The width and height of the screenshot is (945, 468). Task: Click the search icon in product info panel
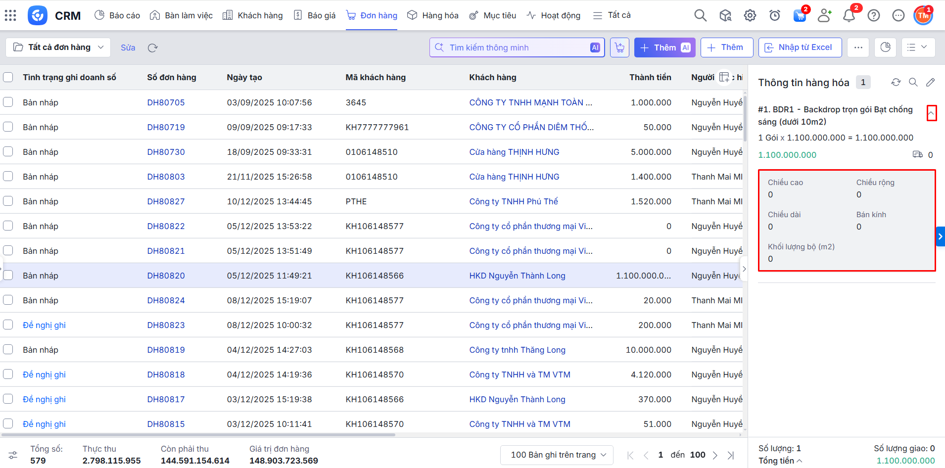coord(913,82)
